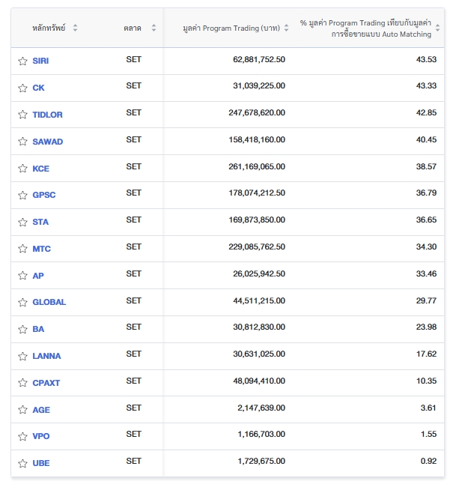This screenshot has height=490, width=453.
Task: Click star icon next to LANNA
Action: tap(22, 357)
